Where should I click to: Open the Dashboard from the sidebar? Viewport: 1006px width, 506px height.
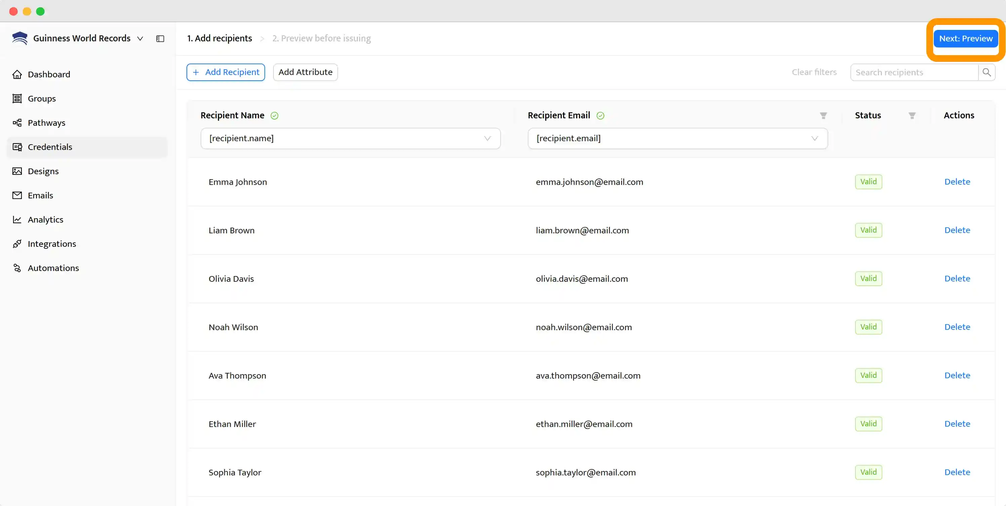click(48, 74)
